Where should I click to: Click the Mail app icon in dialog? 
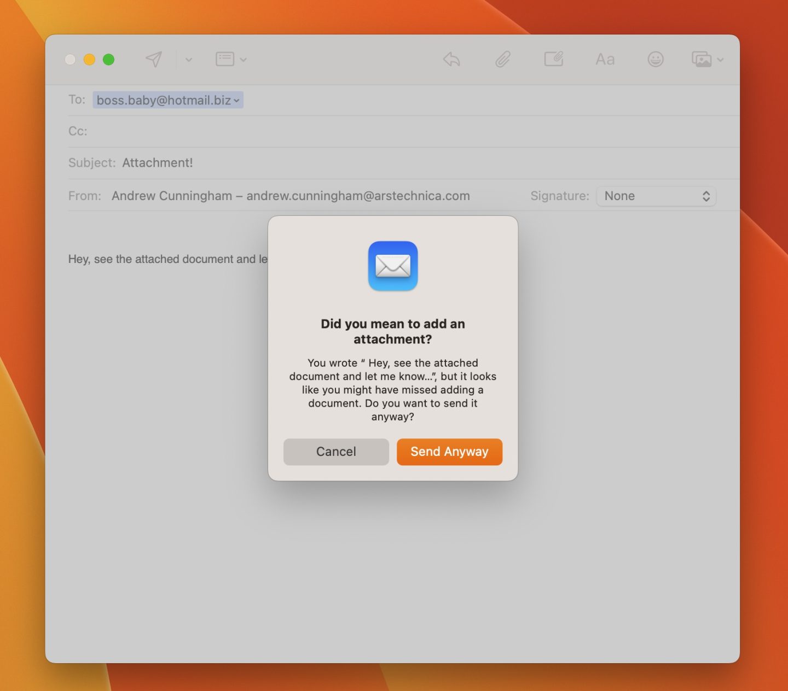click(x=393, y=266)
